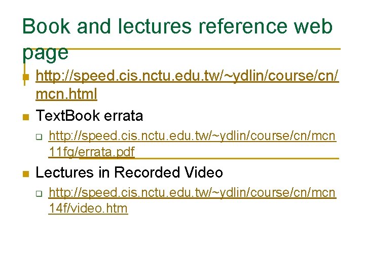Viewport: 365px width, 274px height.
Task: Open the errata.pdf textbook errata link
Action: pos(192,137)
